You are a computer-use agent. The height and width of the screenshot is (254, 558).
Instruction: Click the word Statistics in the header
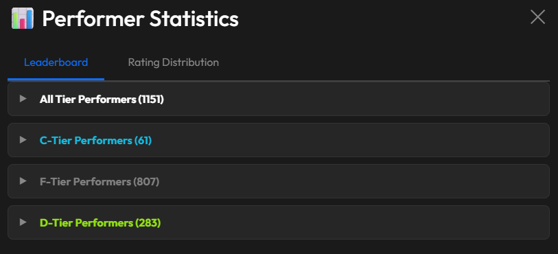[194, 19]
